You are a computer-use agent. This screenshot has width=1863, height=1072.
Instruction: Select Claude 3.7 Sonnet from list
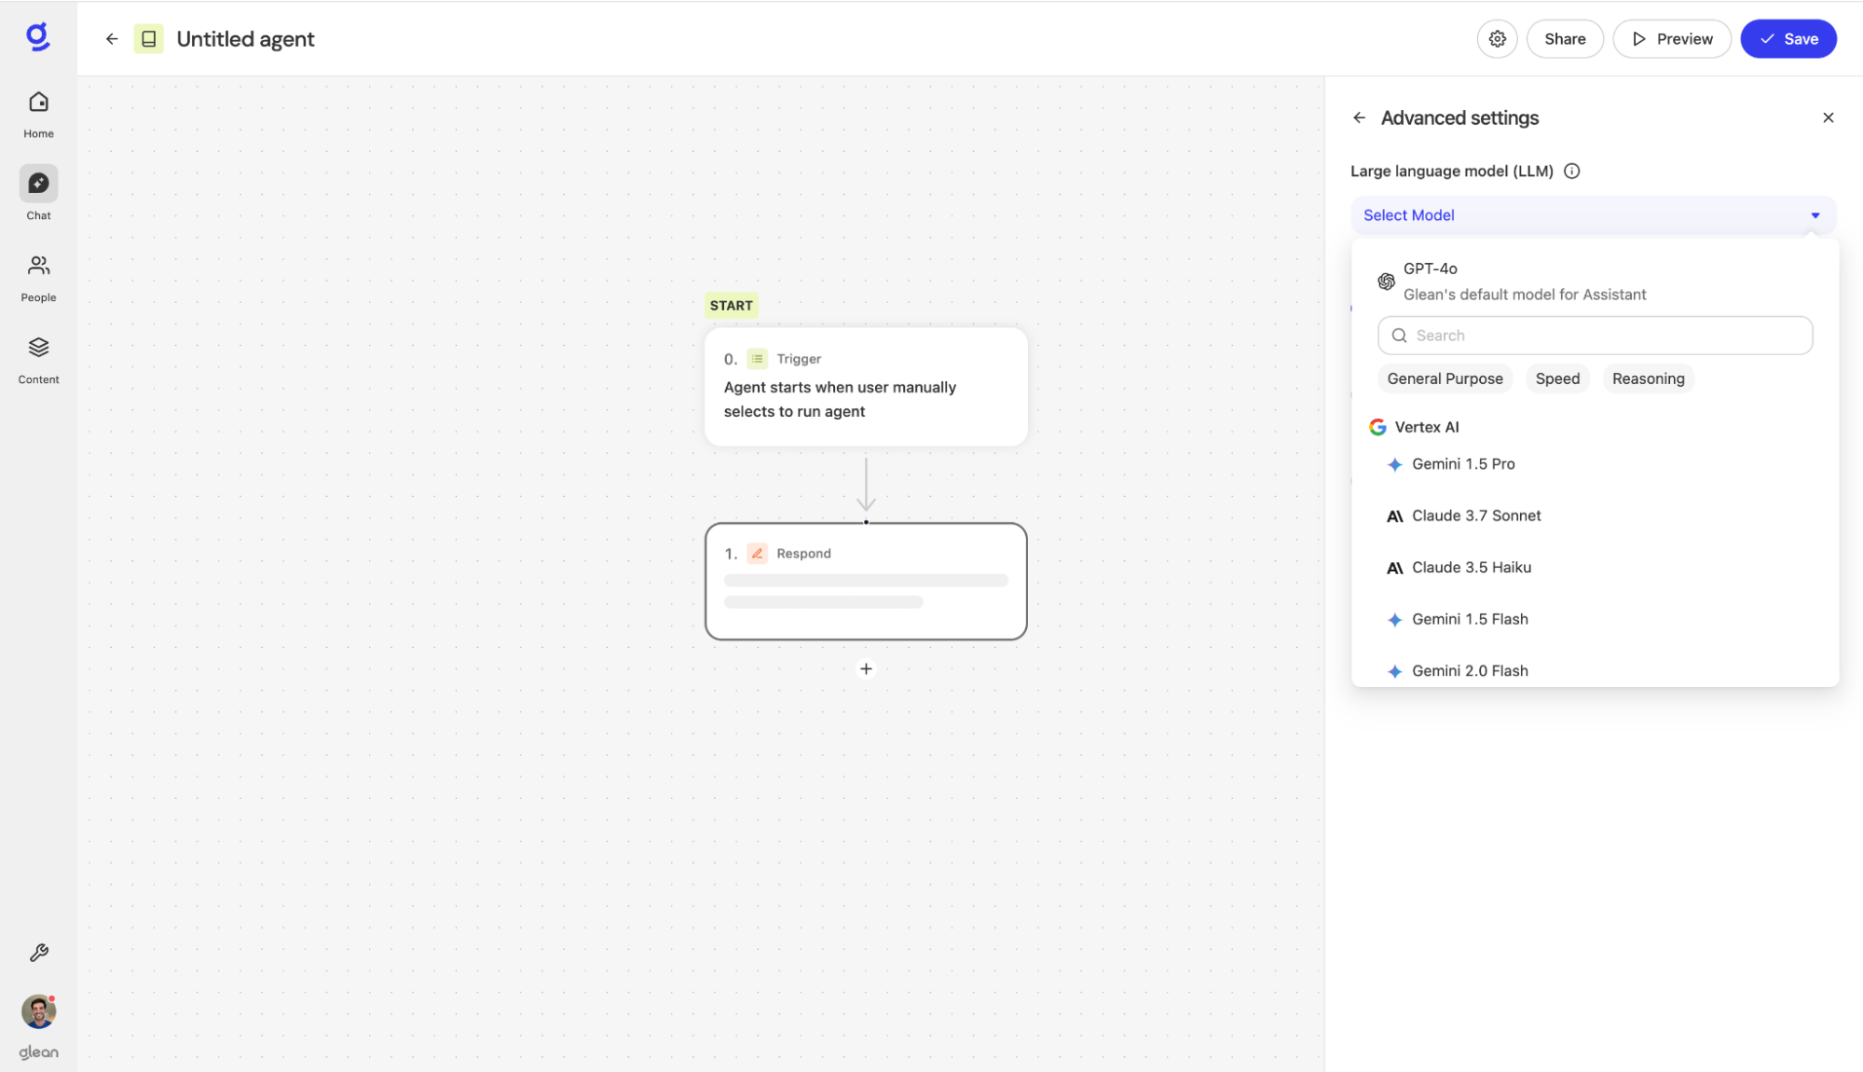1475,515
